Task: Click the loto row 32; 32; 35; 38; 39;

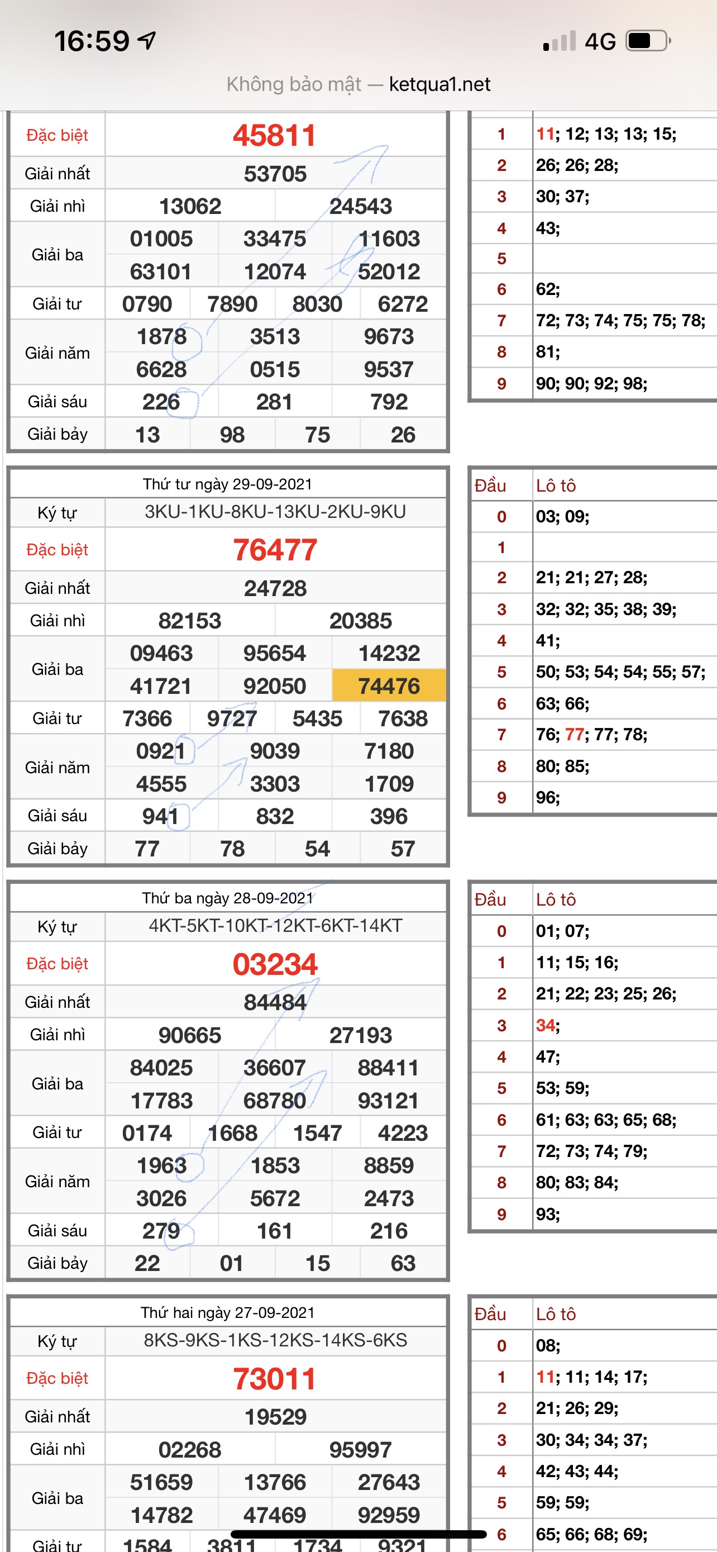Action: (606, 609)
